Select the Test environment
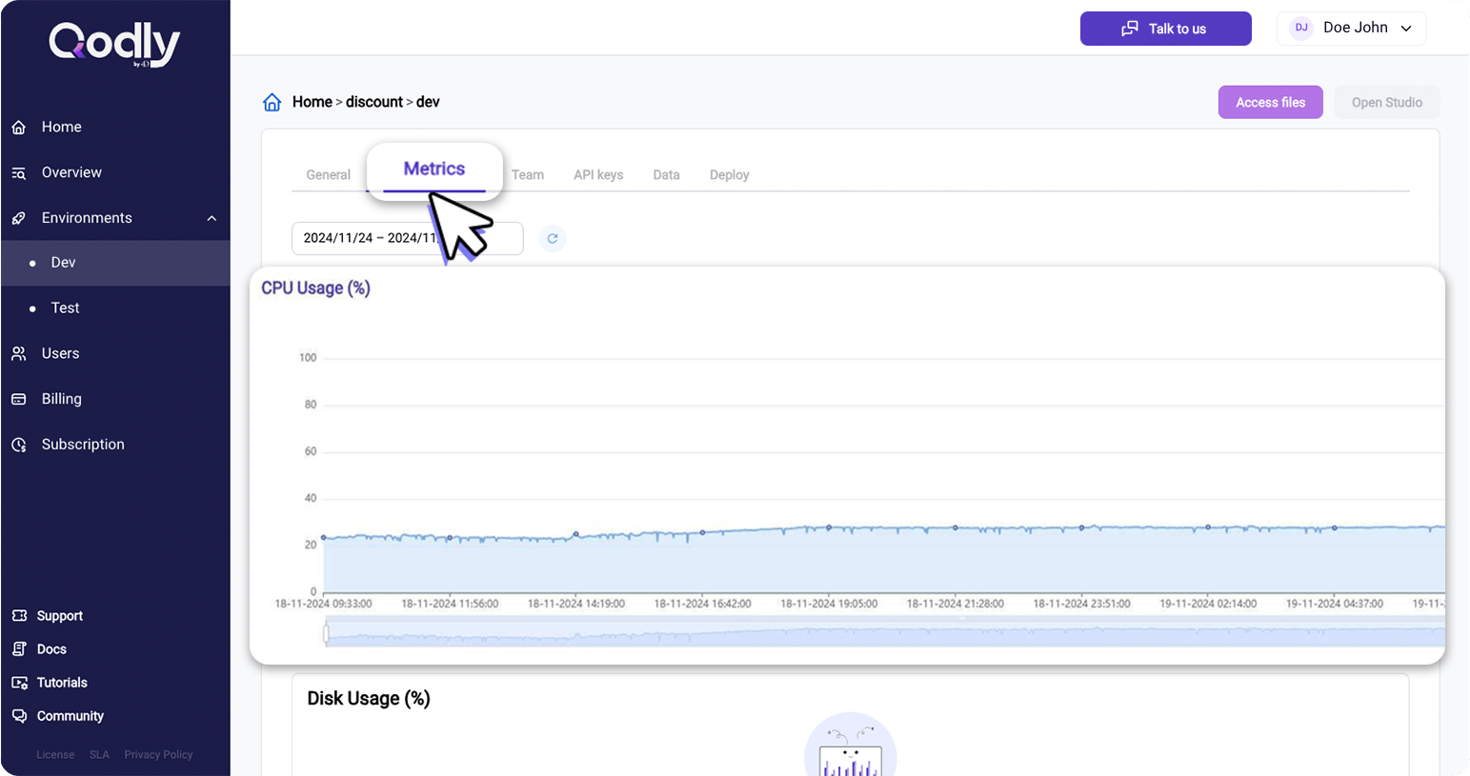This screenshot has height=776, width=1470. click(x=65, y=308)
